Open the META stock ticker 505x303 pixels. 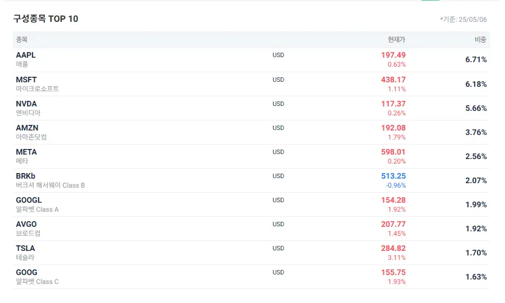[26, 152]
